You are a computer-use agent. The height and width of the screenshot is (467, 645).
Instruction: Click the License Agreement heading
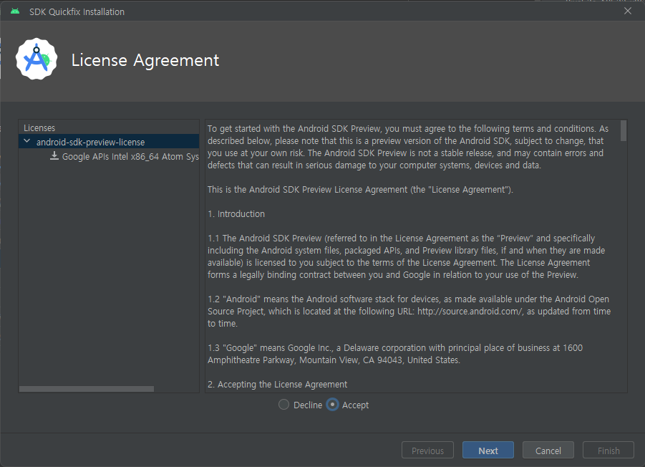point(145,60)
